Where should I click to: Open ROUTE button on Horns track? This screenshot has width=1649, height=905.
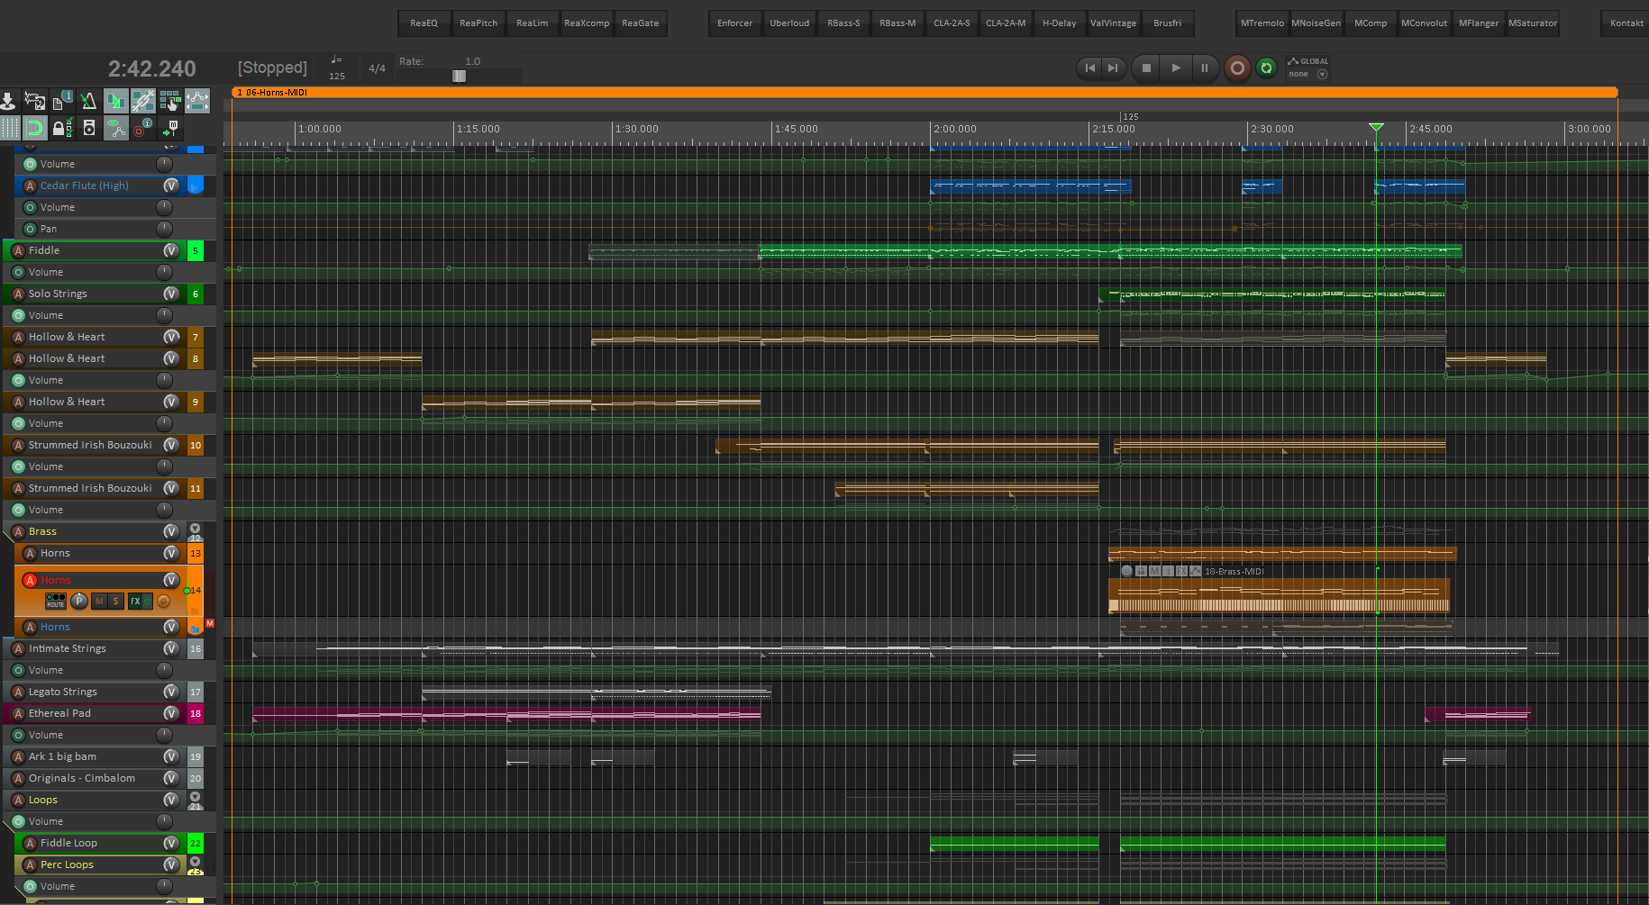click(56, 601)
